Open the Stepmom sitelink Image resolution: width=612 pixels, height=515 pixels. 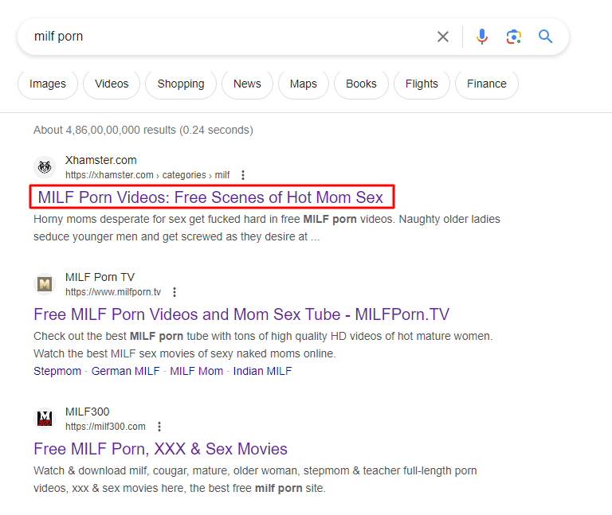click(x=57, y=371)
